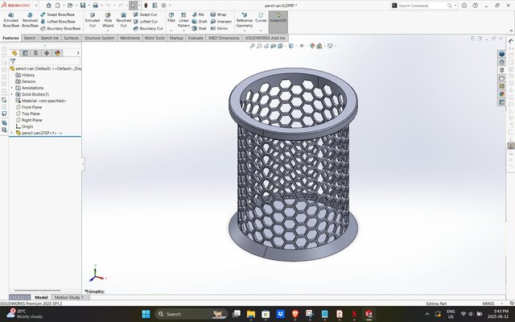515x322 pixels.
Task: Select the Shell feature icon
Action: tap(199, 28)
